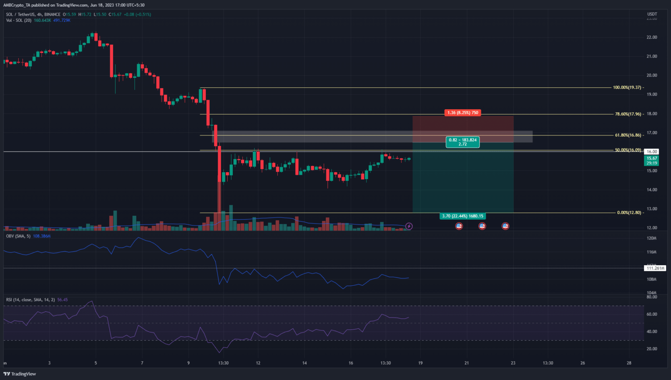Click the white 16.00 price axis label

click(652, 152)
